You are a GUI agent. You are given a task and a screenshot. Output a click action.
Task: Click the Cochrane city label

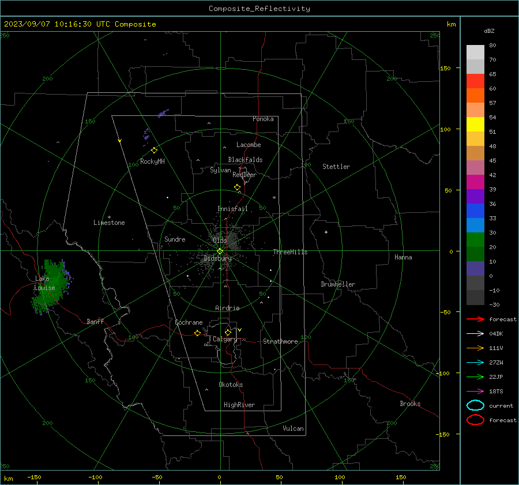coord(189,322)
